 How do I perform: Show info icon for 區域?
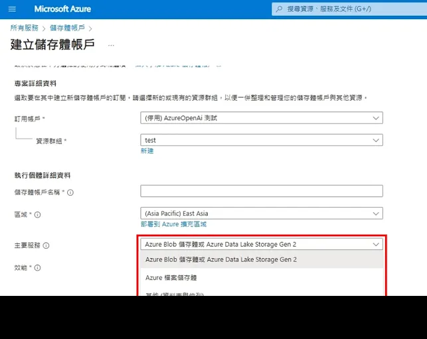pyautogui.click(x=38, y=215)
